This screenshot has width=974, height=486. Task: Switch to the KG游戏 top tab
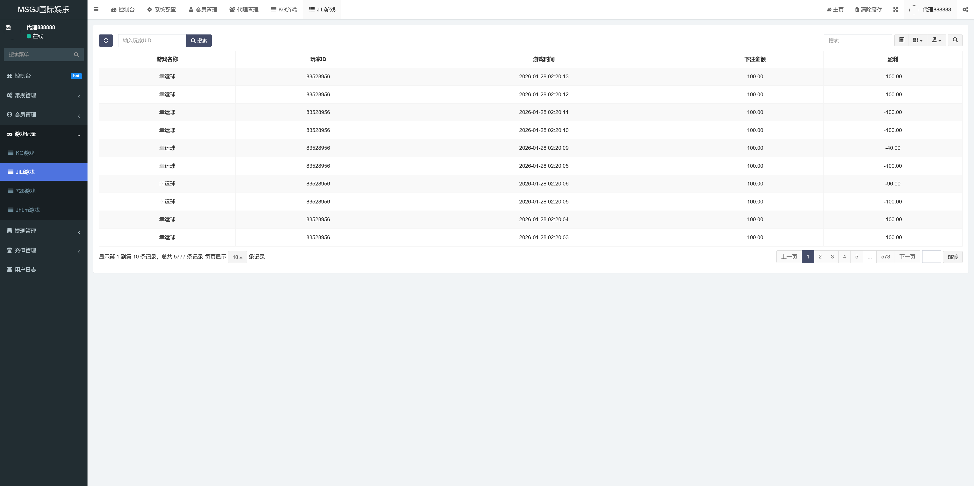[284, 9]
